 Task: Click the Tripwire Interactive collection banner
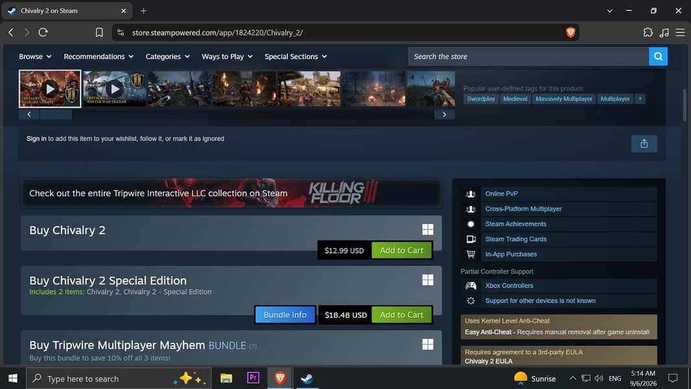[231, 193]
